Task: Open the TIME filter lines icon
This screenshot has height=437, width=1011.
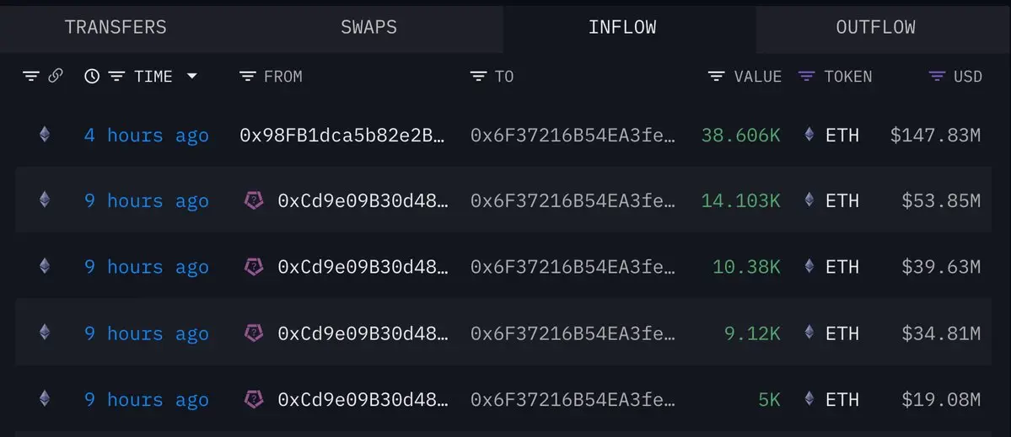Action: tap(116, 77)
